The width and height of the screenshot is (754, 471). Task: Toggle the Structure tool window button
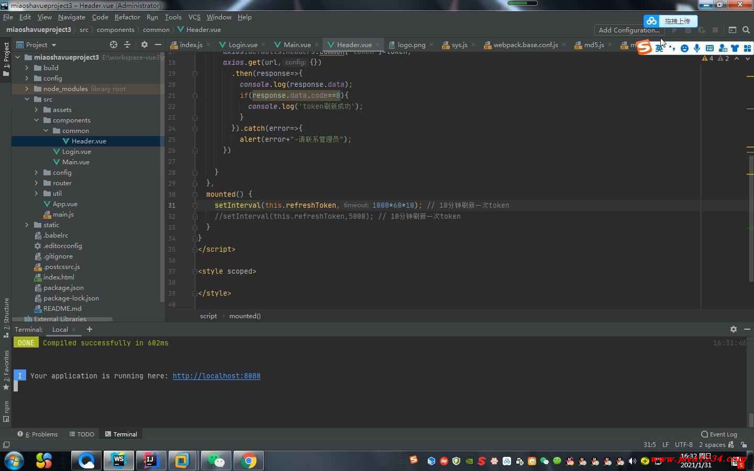pos(6,318)
